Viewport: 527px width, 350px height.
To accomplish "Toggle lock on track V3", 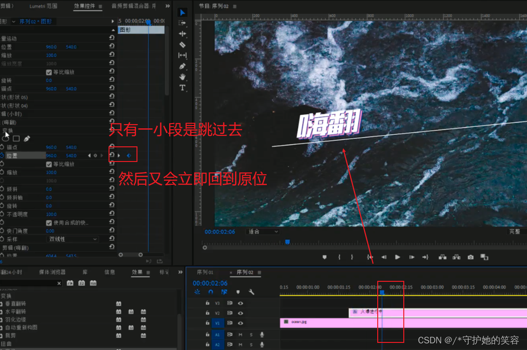I will coord(208,303).
